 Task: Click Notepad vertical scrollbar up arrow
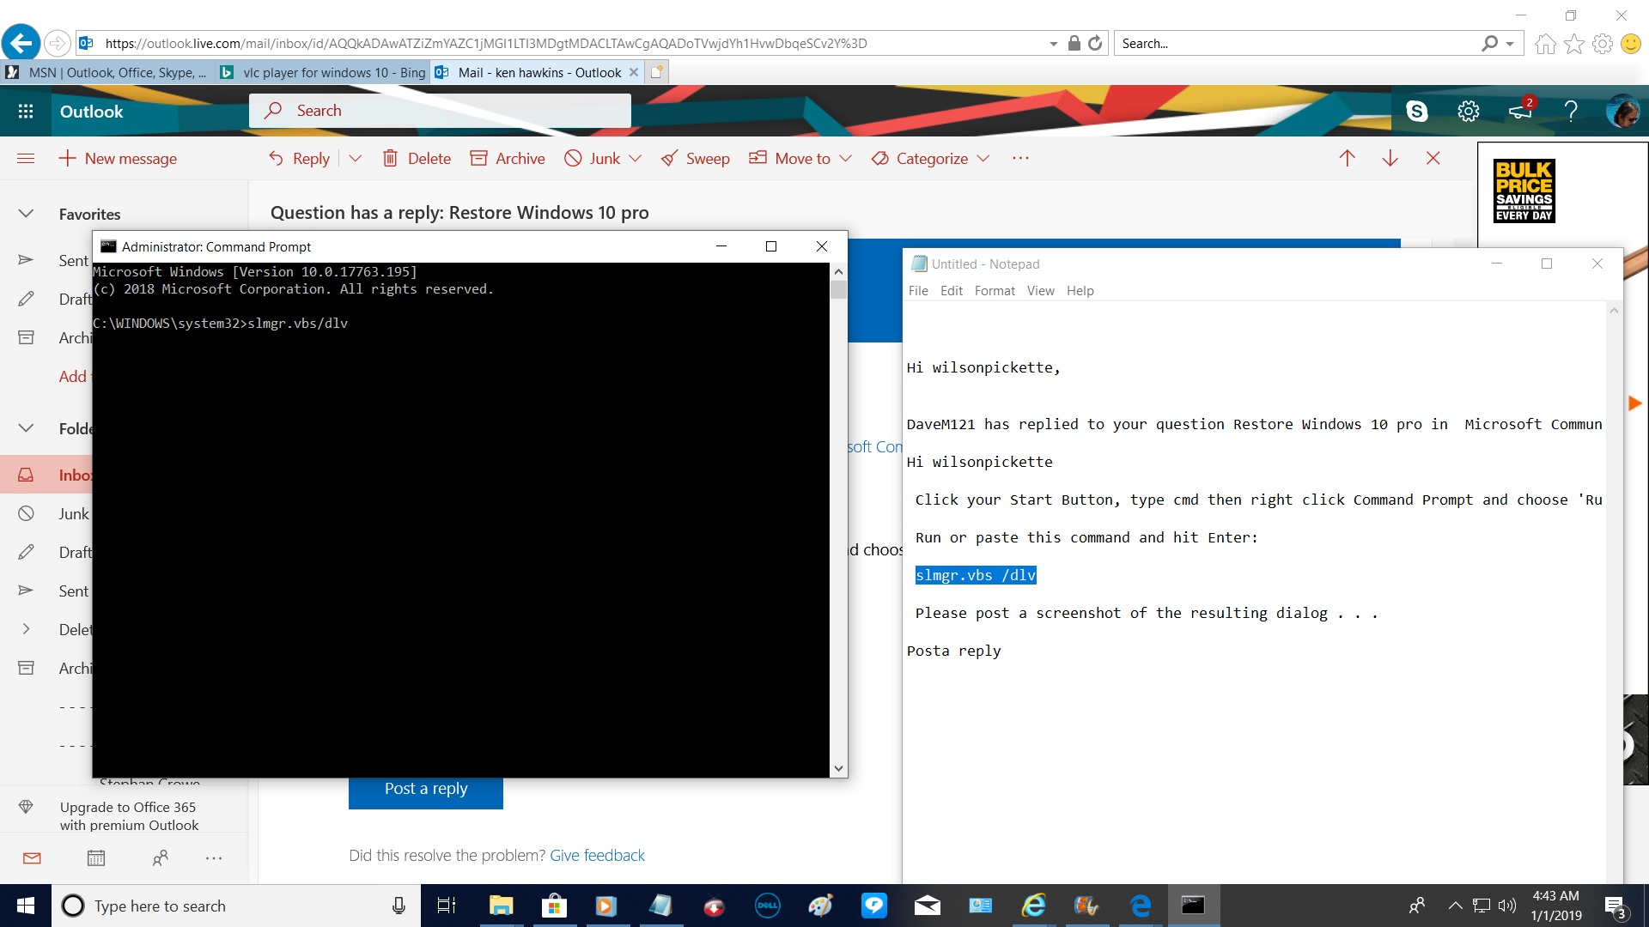click(x=1614, y=310)
